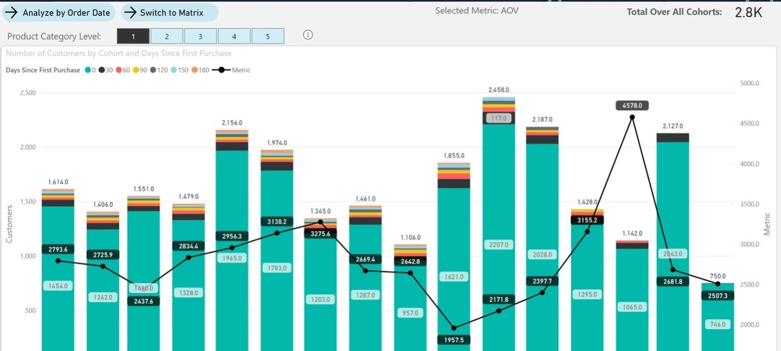Click the teal bar segment labeled 2207.0
The height and width of the screenshot is (351, 781).
click(498, 244)
